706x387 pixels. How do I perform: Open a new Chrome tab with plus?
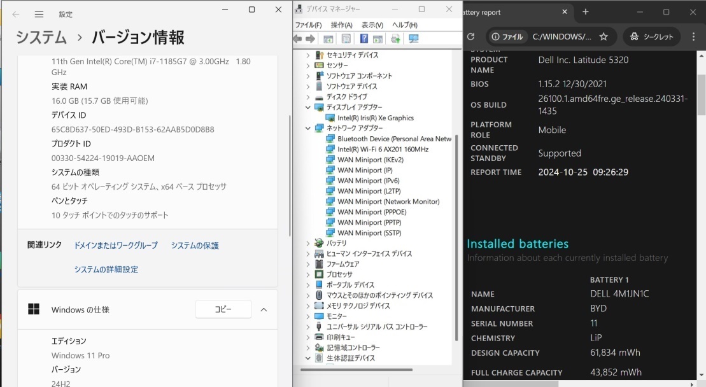click(x=585, y=12)
